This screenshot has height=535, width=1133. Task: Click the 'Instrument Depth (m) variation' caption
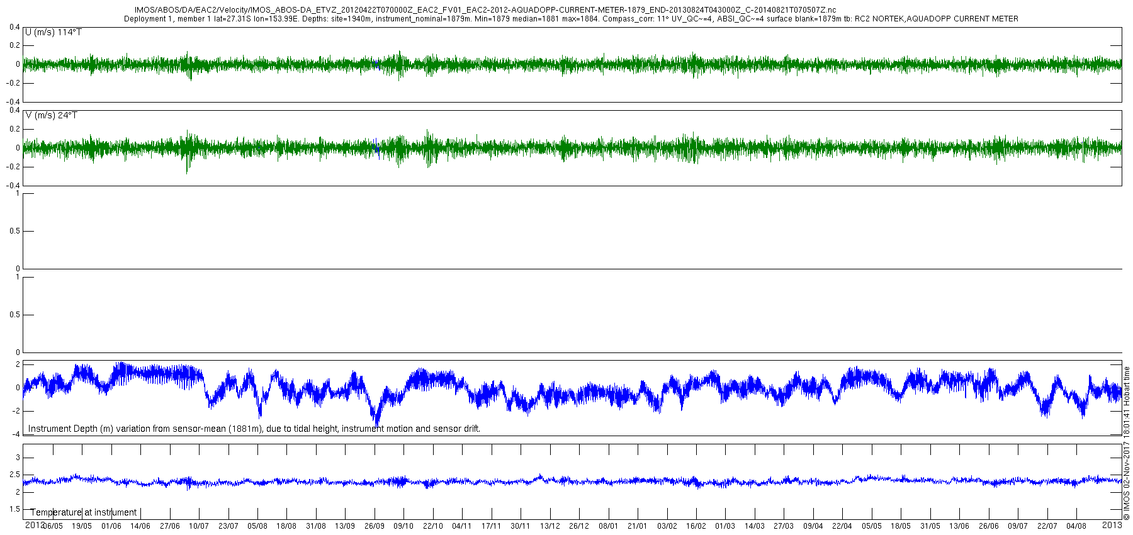pos(254,429)
